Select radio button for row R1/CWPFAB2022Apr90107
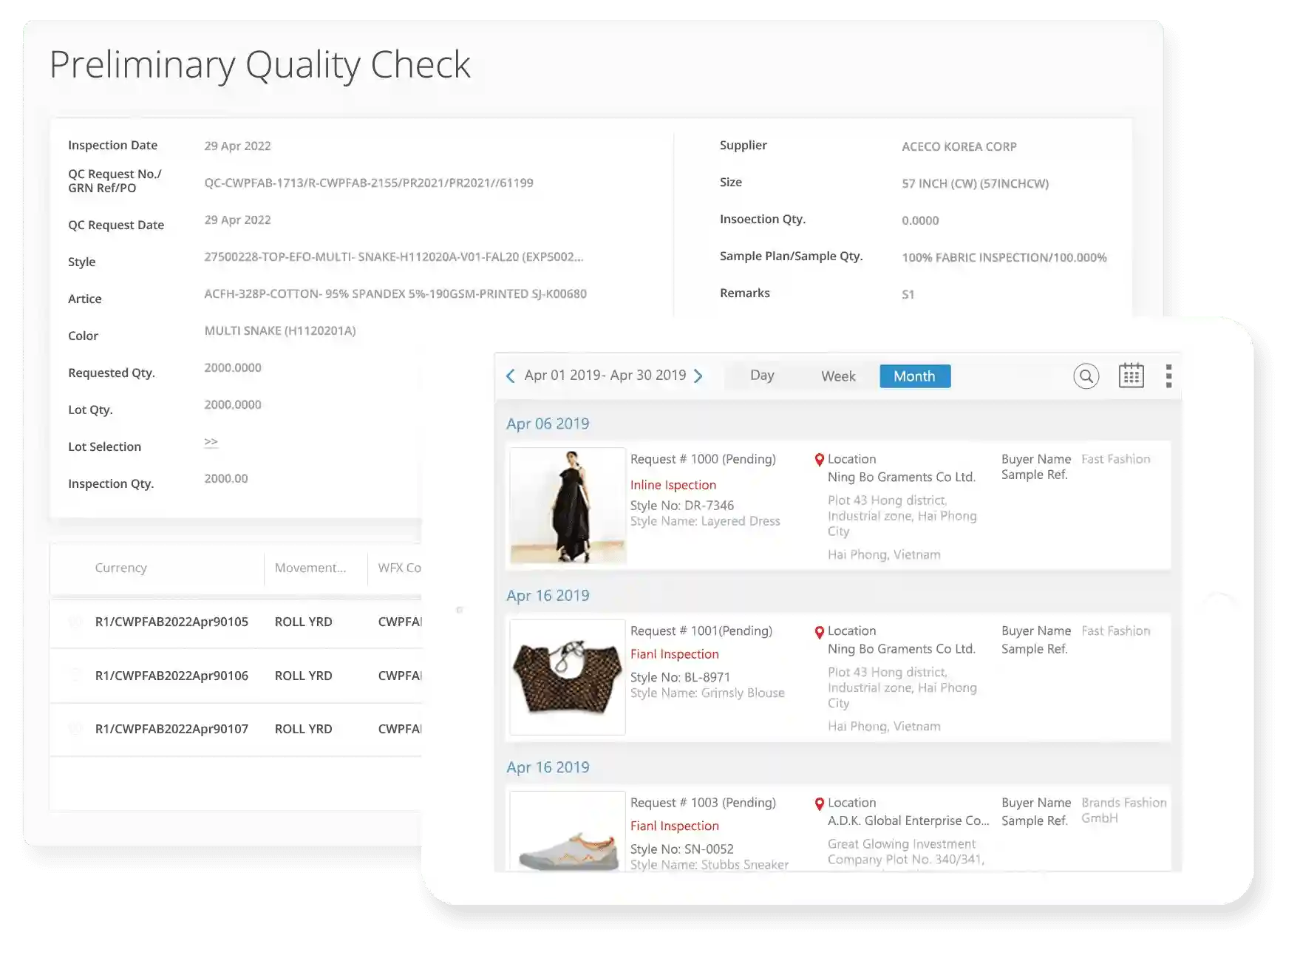Screen dimensions: 1300x958 [75, 729]
